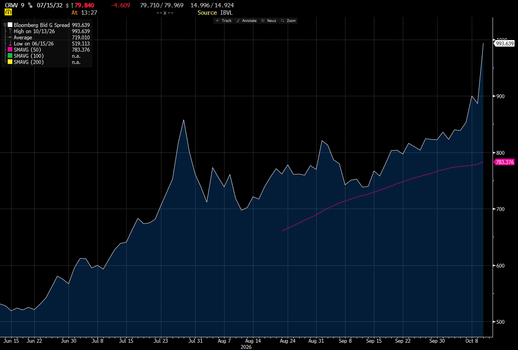Image resolution: width=518 pixels, height=350 pixels.
Task: Select the Bloomberg Bid G Spread legend label
Action: [x=42, y=25]
